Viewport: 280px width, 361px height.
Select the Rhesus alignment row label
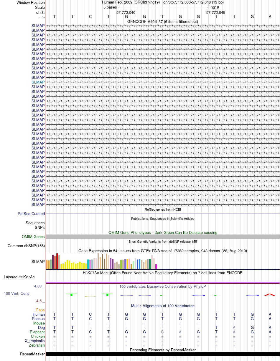point(38,319)
